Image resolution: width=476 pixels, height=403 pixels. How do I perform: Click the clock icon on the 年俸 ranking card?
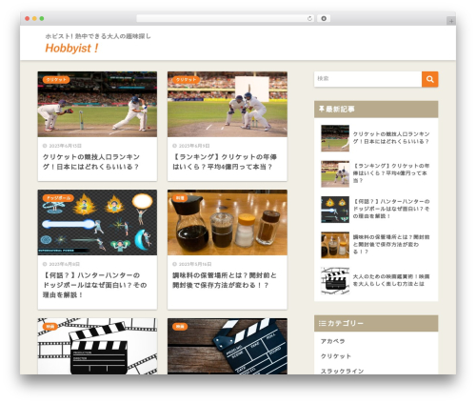tap(174, 146)
